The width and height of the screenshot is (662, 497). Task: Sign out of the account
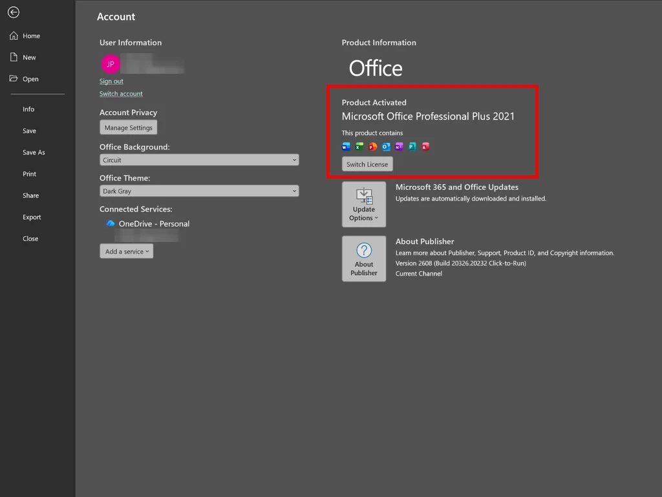click(111, 81)
